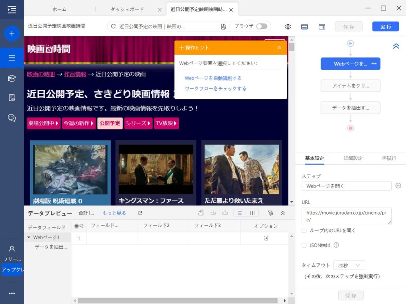This screenshot has width=406, height=304.
Task: Click the workflow end stop node
Action: (x=350, y=128)
